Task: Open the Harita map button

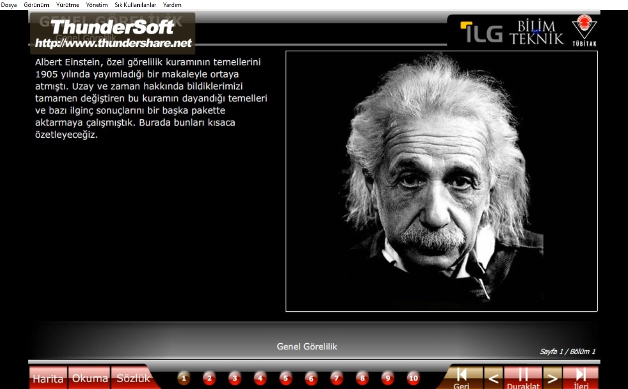Action: [48, 379]
